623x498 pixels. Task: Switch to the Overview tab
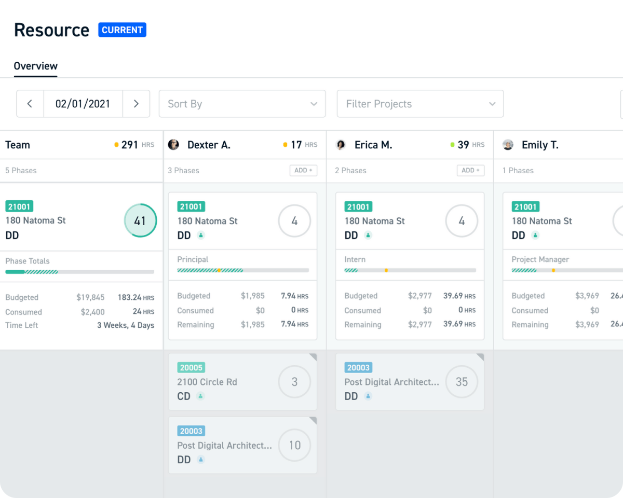pyautogui.click(x=36, y=66)
